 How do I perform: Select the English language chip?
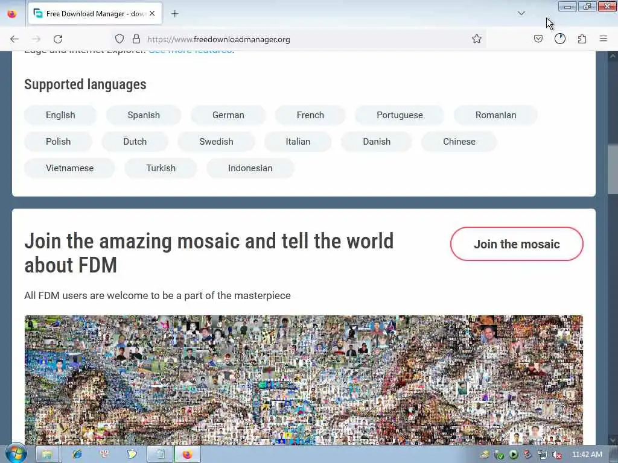[60, 115]
